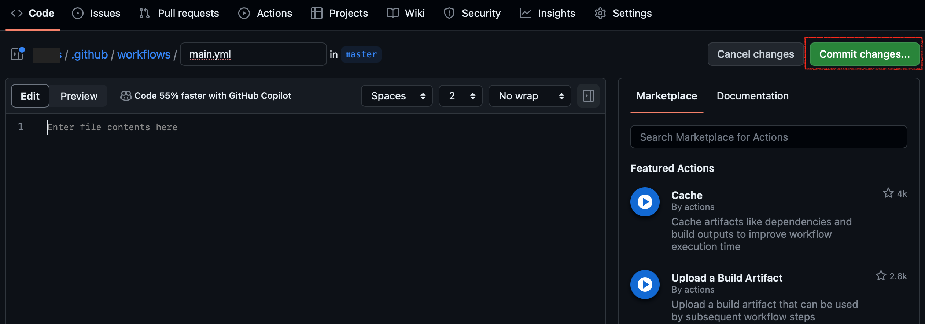The image size is (925, 324).
Task: Click the Cache action play icon
Action: click(645, 202)
